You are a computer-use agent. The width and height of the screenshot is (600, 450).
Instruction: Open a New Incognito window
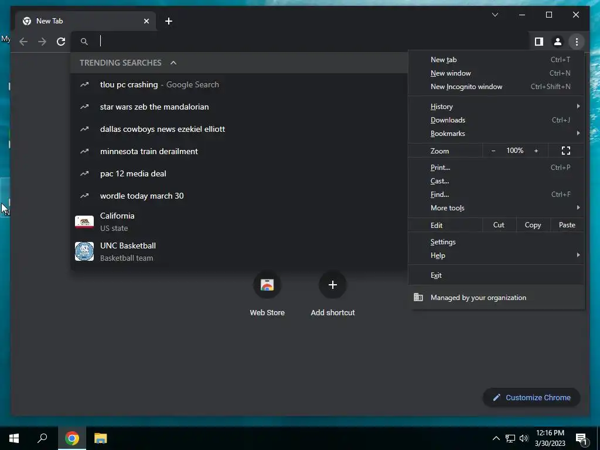point(496,87)
